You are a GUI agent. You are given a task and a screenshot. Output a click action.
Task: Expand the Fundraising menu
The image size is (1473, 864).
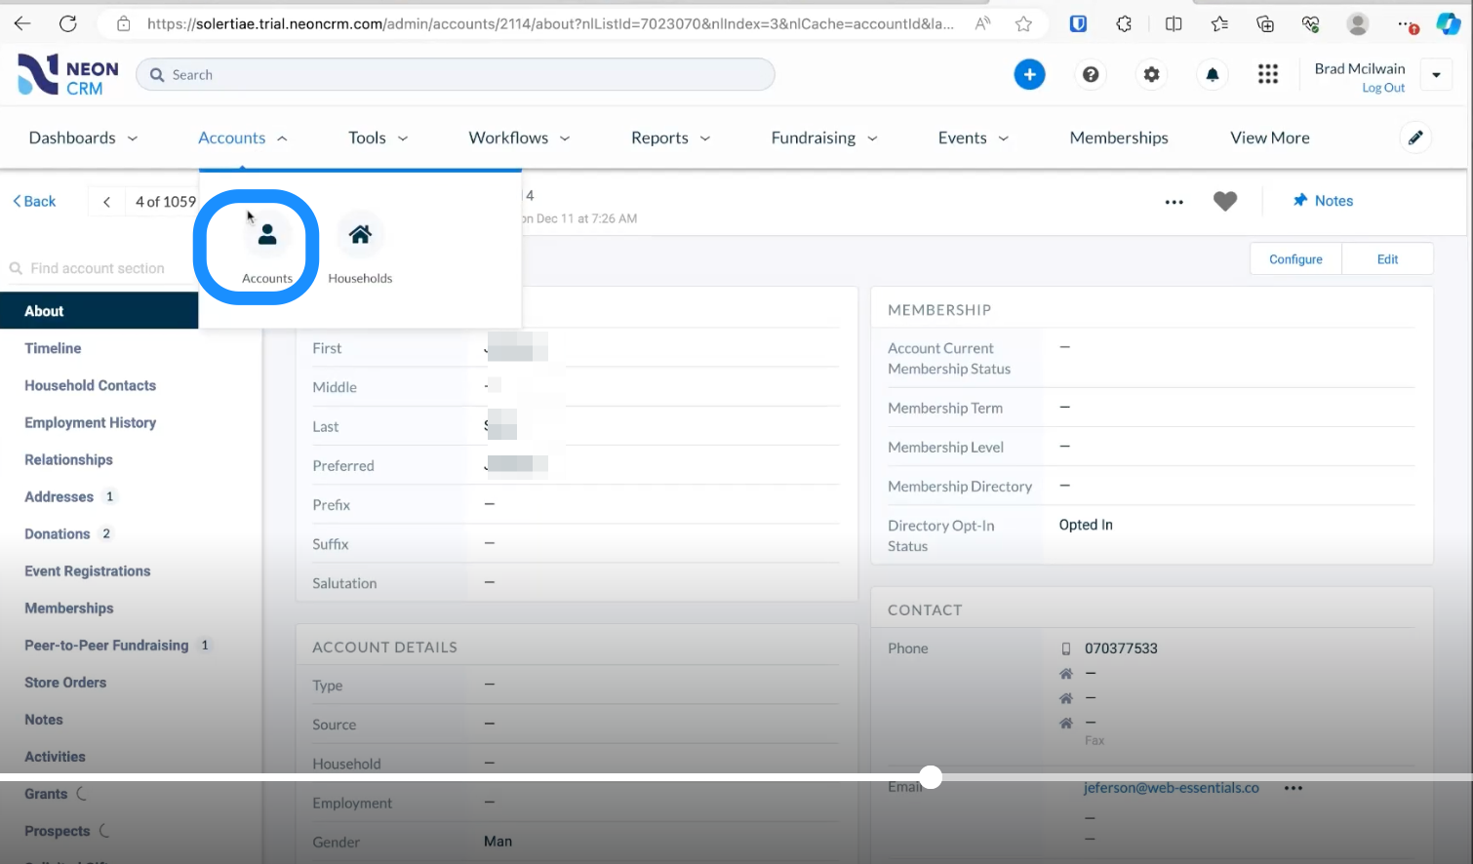[x=824, y=138]
